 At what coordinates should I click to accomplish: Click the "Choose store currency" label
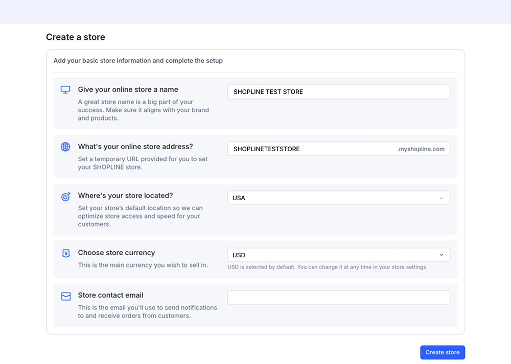(x=117, y=253)
